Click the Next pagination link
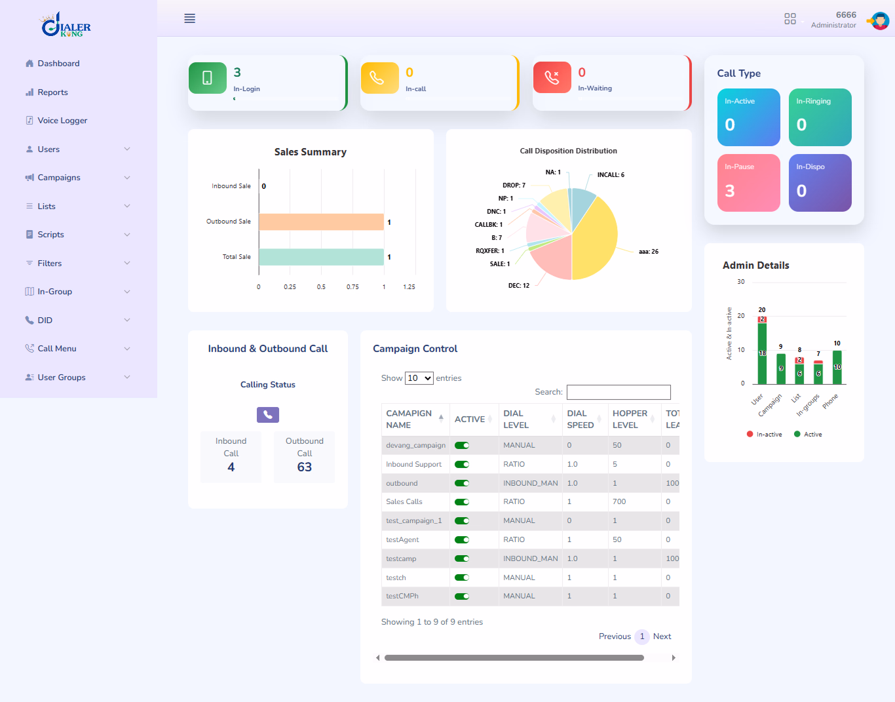Image resolution: width=895 pixels, height=702 pixels. point(662,636)
